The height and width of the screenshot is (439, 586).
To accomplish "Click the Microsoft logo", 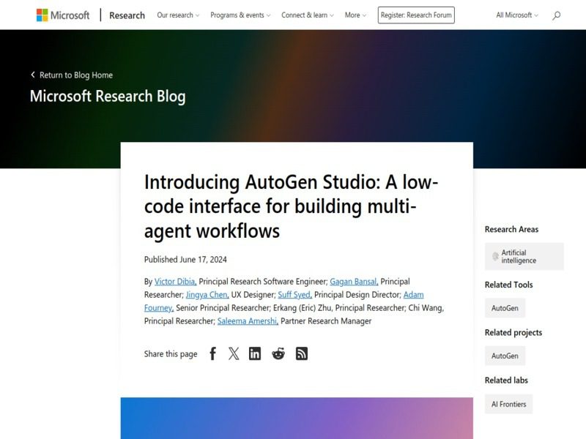I will point(63,15).
